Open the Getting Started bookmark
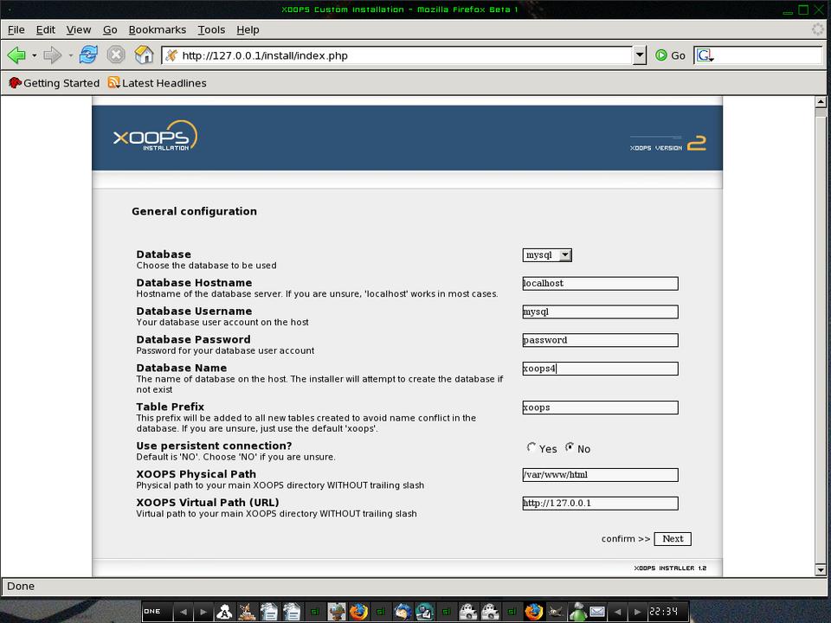The image size is (831, 623). point(54,83)
